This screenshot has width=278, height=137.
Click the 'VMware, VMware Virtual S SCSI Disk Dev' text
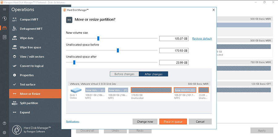tap(93, 84)
